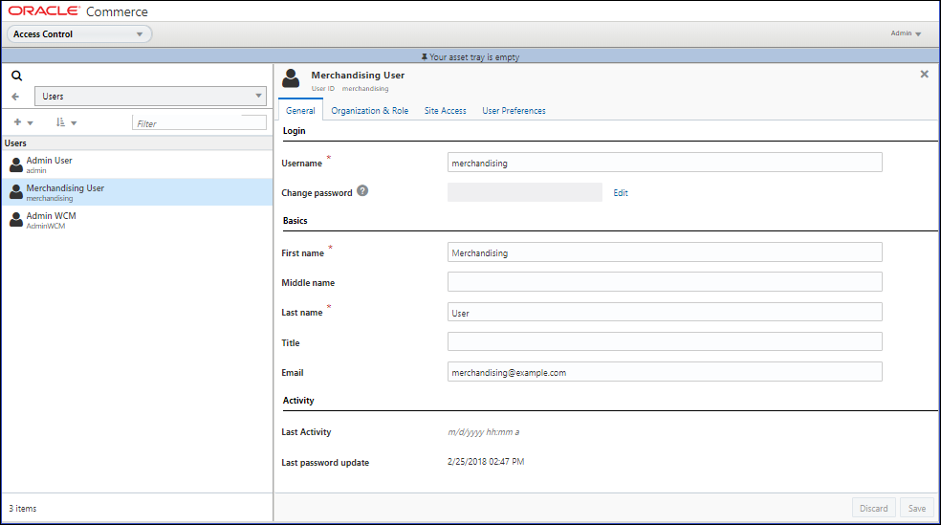Click the Edit password link
Viewport: 941px width, 525px height.
tap(621, 192)
